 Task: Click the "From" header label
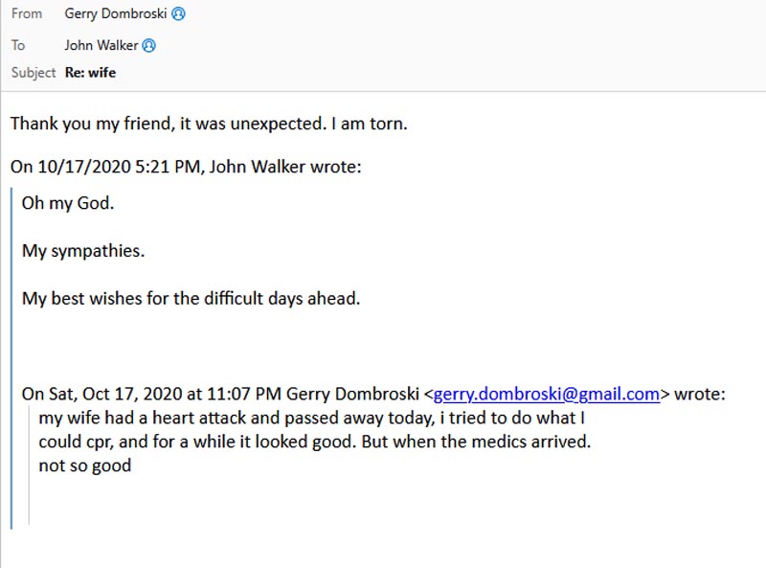(x=27, y=14)
